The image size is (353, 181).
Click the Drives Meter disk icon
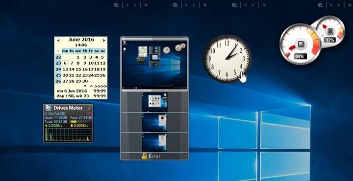[x=49, y=108]
